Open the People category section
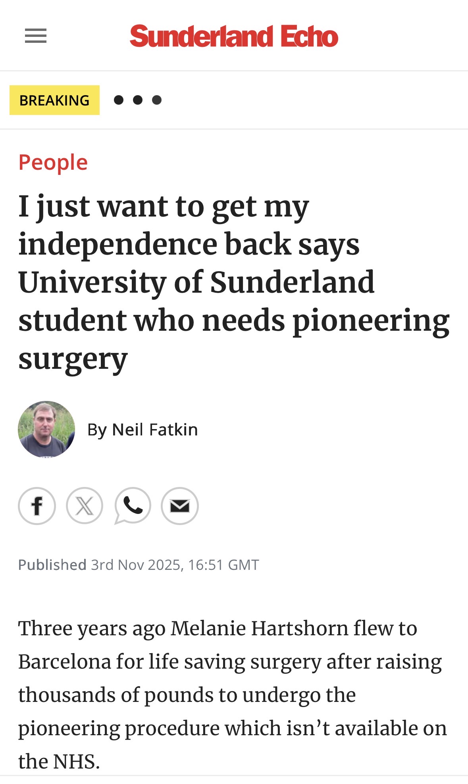Image resolution: width=468 pixels, height=784 pixels. [x=53, y=163]
